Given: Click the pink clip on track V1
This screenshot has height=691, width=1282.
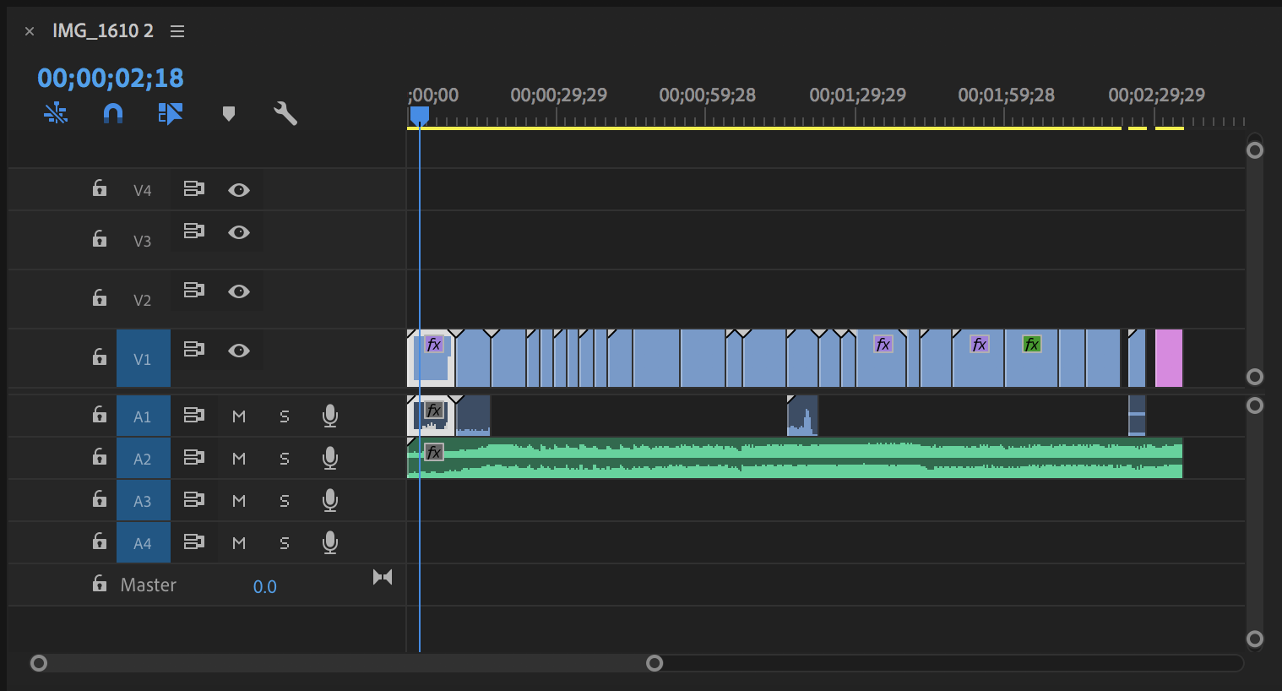Looking at the screenshot, I should point(1169,359).
